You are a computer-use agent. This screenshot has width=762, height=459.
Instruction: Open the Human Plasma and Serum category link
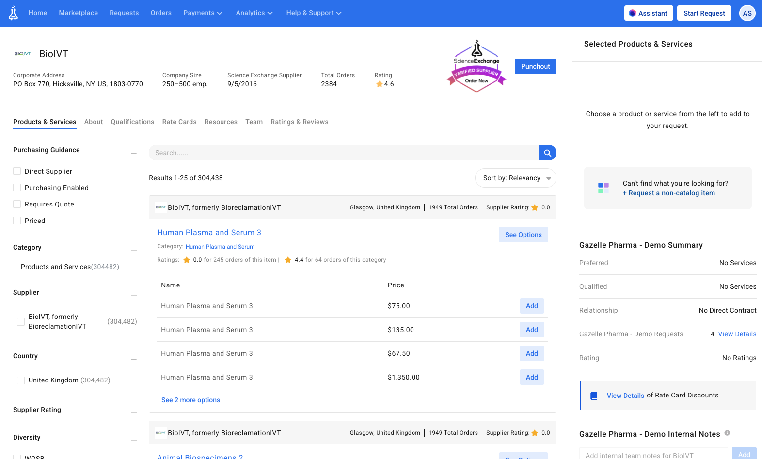point(220,247)
